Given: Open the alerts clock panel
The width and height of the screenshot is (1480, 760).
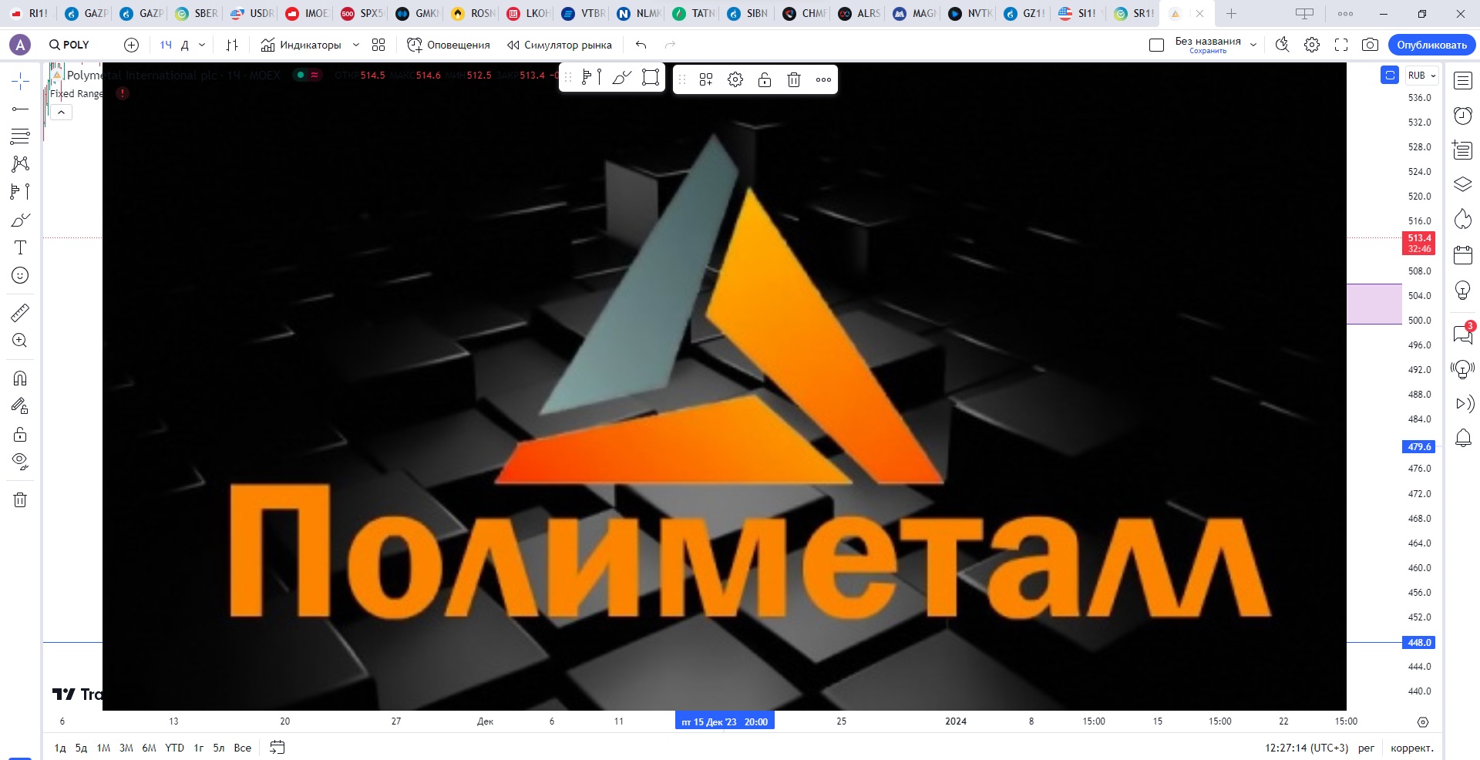Looking at the screenshot, I should pos(1463,116).
